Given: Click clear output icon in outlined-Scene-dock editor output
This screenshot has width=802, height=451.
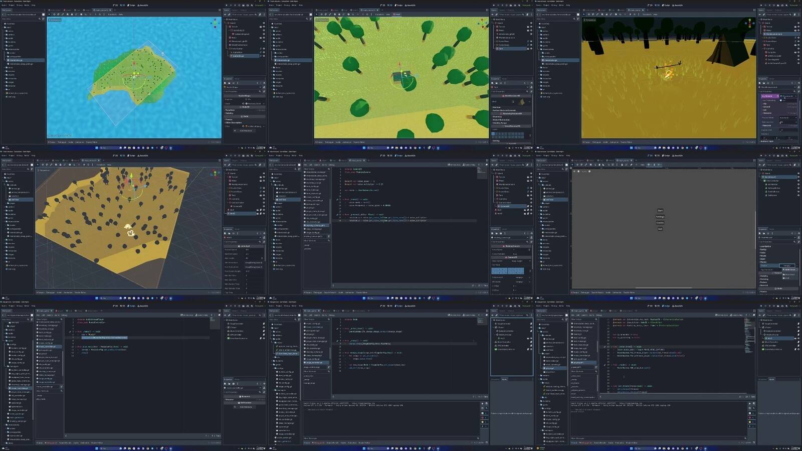Looking at the screenshot, I should point(483,403).
